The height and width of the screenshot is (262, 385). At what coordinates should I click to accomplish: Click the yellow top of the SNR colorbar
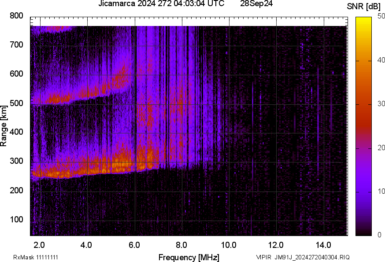tap(364, 20)
